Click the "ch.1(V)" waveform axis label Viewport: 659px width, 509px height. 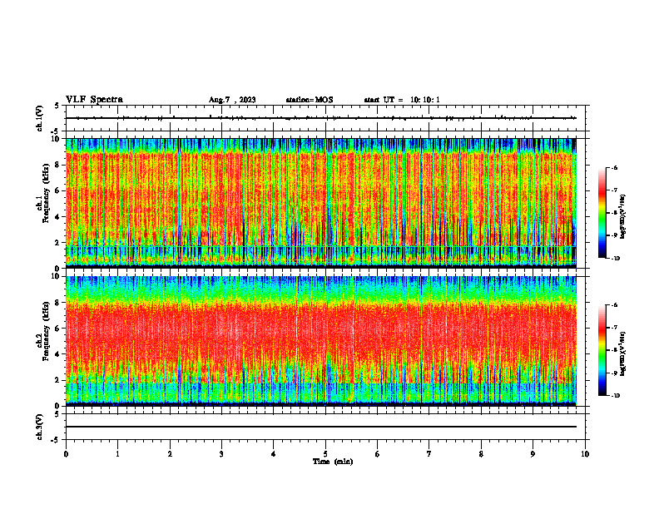coord(40,118)
